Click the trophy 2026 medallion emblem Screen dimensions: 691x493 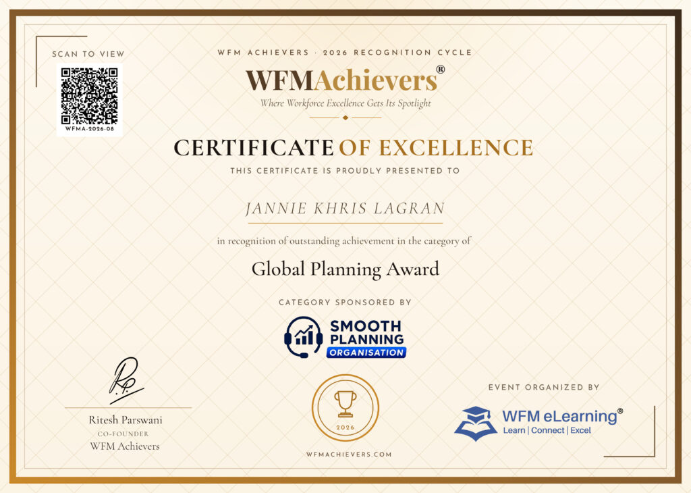[x=345, y=408]
